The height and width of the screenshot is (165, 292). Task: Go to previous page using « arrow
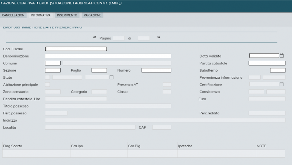pyautogui.click(x=95, y=38)
